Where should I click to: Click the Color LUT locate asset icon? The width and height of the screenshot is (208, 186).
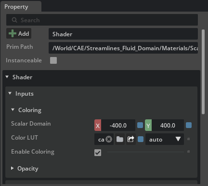click(x=131, y=139)
